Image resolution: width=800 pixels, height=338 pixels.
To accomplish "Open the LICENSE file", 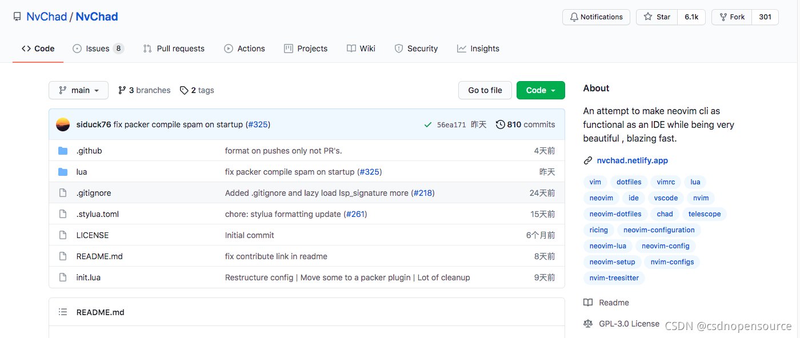I will coord(93,235).
